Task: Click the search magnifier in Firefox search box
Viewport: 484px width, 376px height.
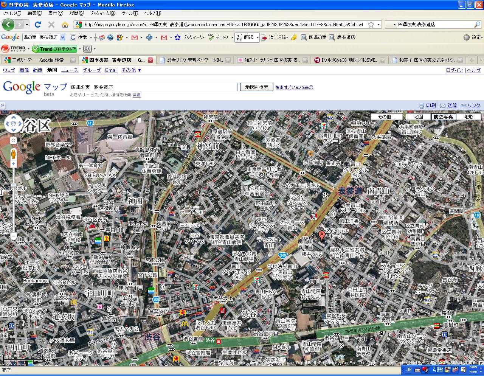Action: point(477,25)
